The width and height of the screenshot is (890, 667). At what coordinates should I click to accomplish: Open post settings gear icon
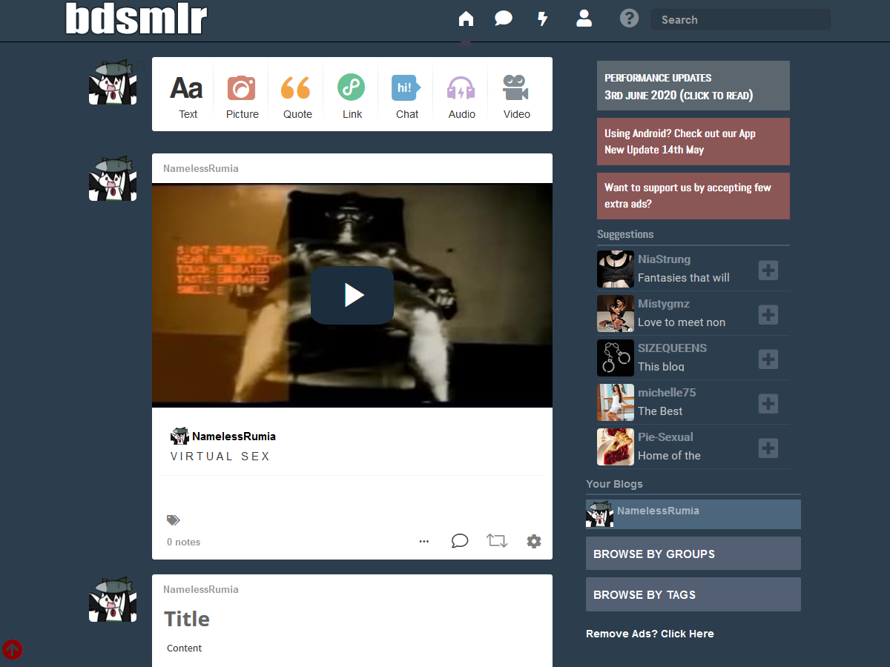point(534,542)
